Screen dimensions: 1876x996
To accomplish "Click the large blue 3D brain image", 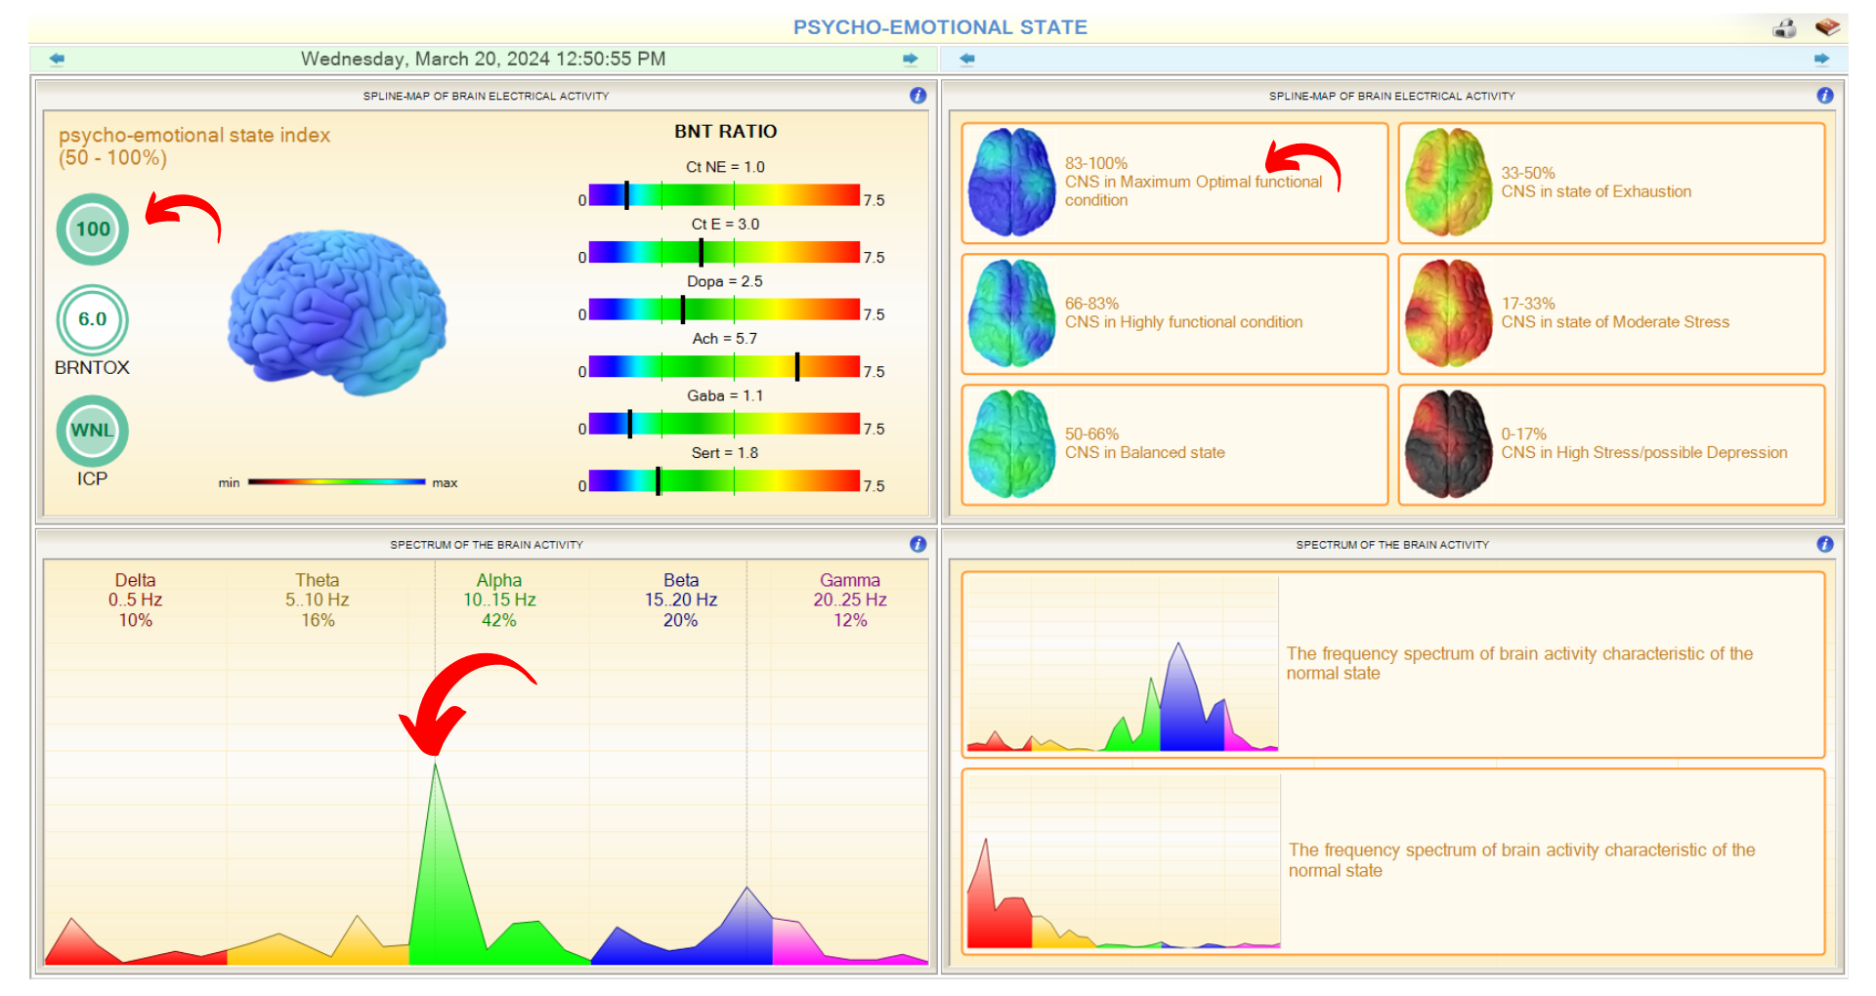I will coord(337,312).
